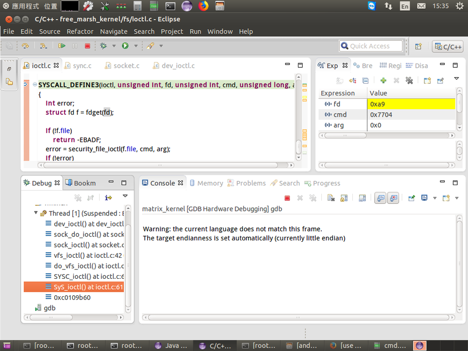Open Debug view menu triangle
Viewport: 468px width, 351px height.
click(x=125, y=196)
